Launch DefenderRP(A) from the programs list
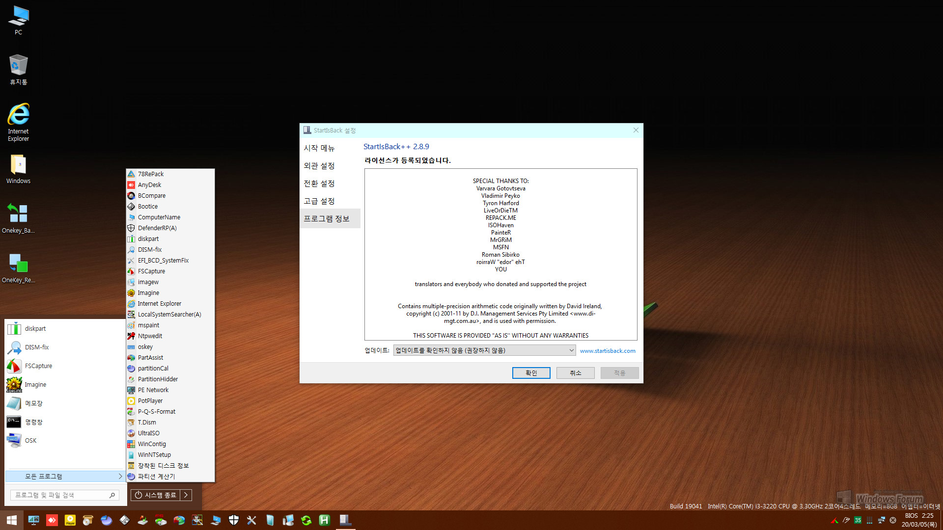The width and height of the screenshot is (943, 530). point(170,228)
